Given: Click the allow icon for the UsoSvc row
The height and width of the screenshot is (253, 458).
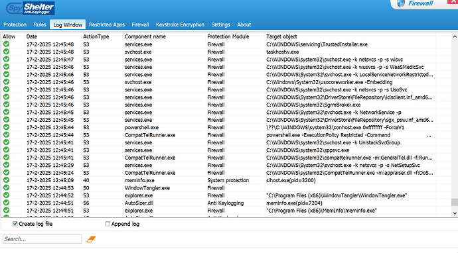Looking at the screenshot, I should (x=6, y=89).
